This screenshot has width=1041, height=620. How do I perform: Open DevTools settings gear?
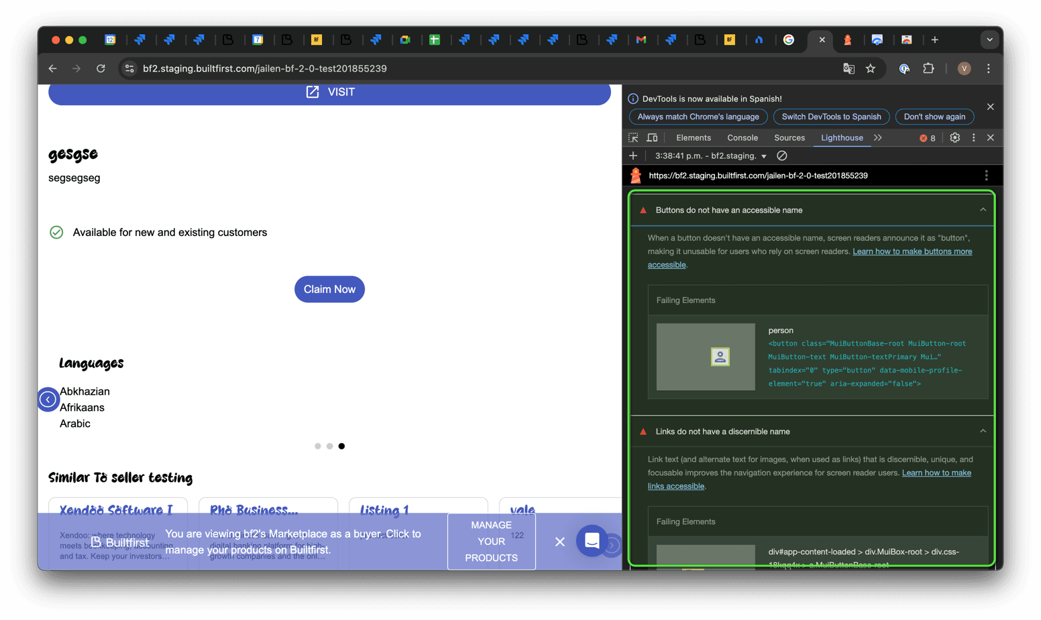[954, 137]
